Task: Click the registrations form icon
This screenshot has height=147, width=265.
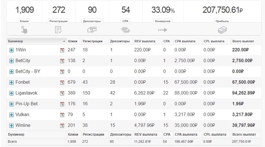Action: click(x=58, y=30)
